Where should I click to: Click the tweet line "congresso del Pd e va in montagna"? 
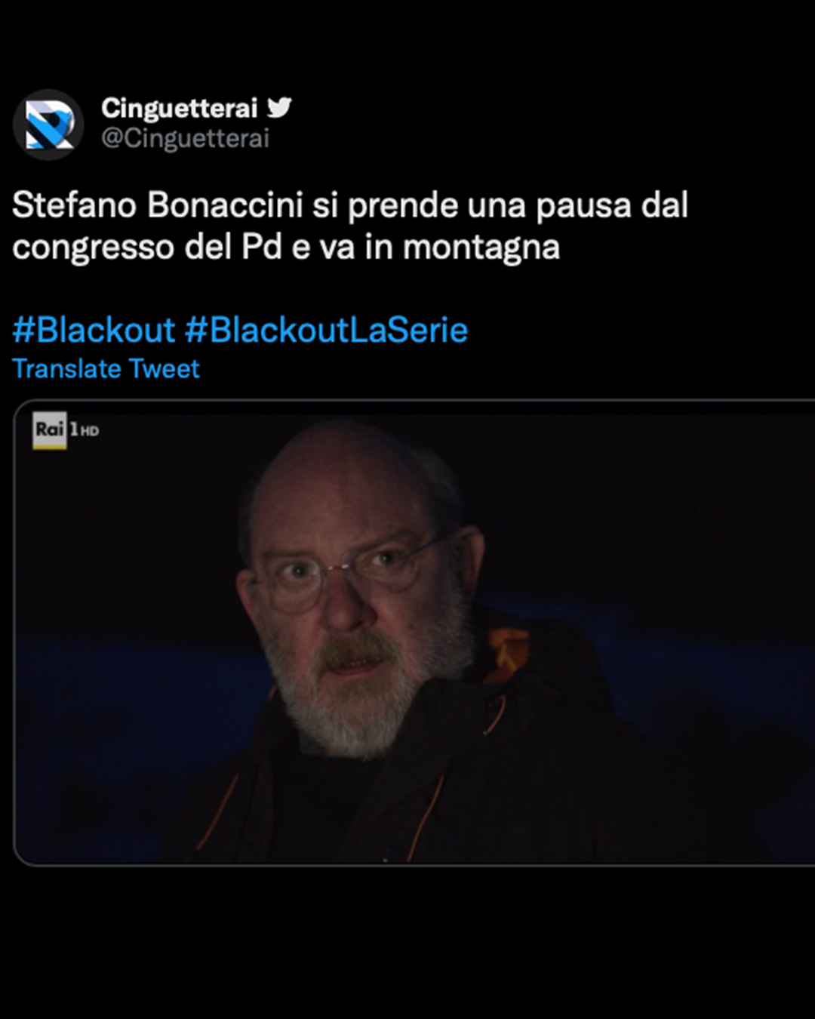click(x=286, y=248)
